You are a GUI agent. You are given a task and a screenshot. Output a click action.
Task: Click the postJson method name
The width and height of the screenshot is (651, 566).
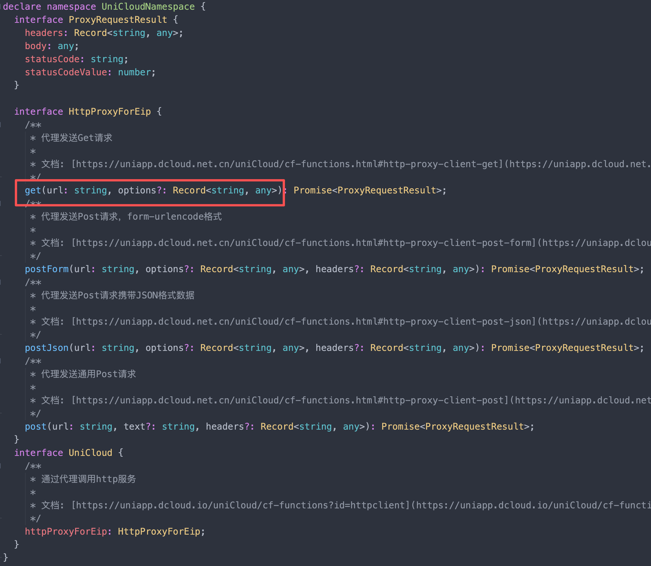click(x=47, y=348)
